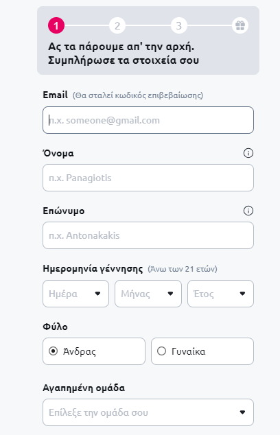This screenshot has width=280, height=435.
Task: Click the Αγαπημένη ομάδα dropdown arrow
Action: point(242,412)
